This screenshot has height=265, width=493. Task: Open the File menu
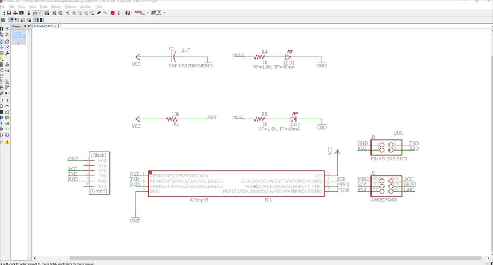pos(2,7)
